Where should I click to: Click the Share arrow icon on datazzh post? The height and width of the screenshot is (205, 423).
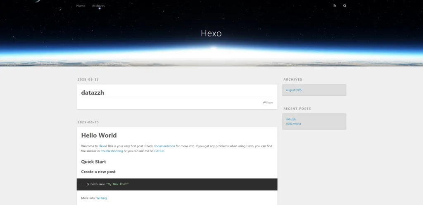[264, 102]
